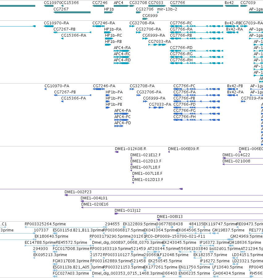The width and height of the screenshot is (263, 278).
Task: Select clone DME1-004L01
Action: pyautogui.click(x=94, y=198)
